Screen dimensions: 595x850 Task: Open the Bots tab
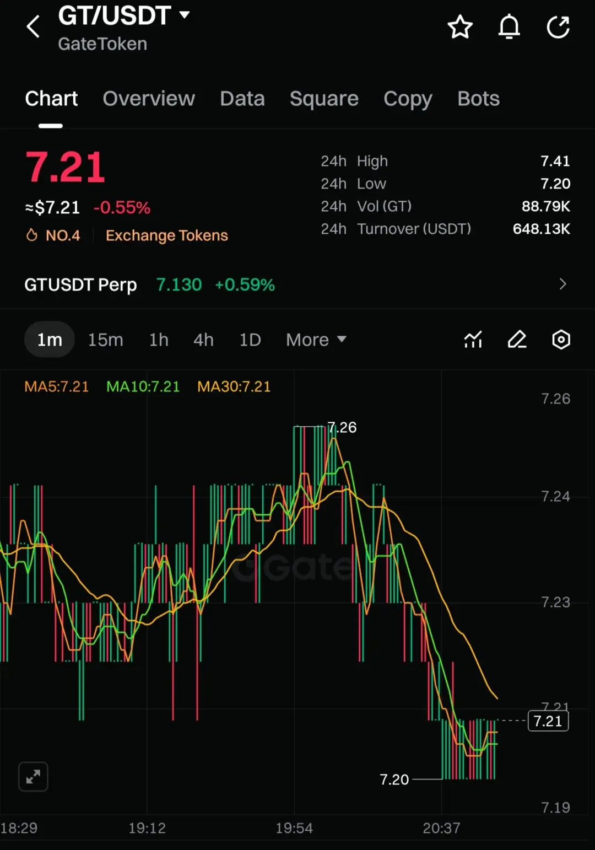pos(478,99)
